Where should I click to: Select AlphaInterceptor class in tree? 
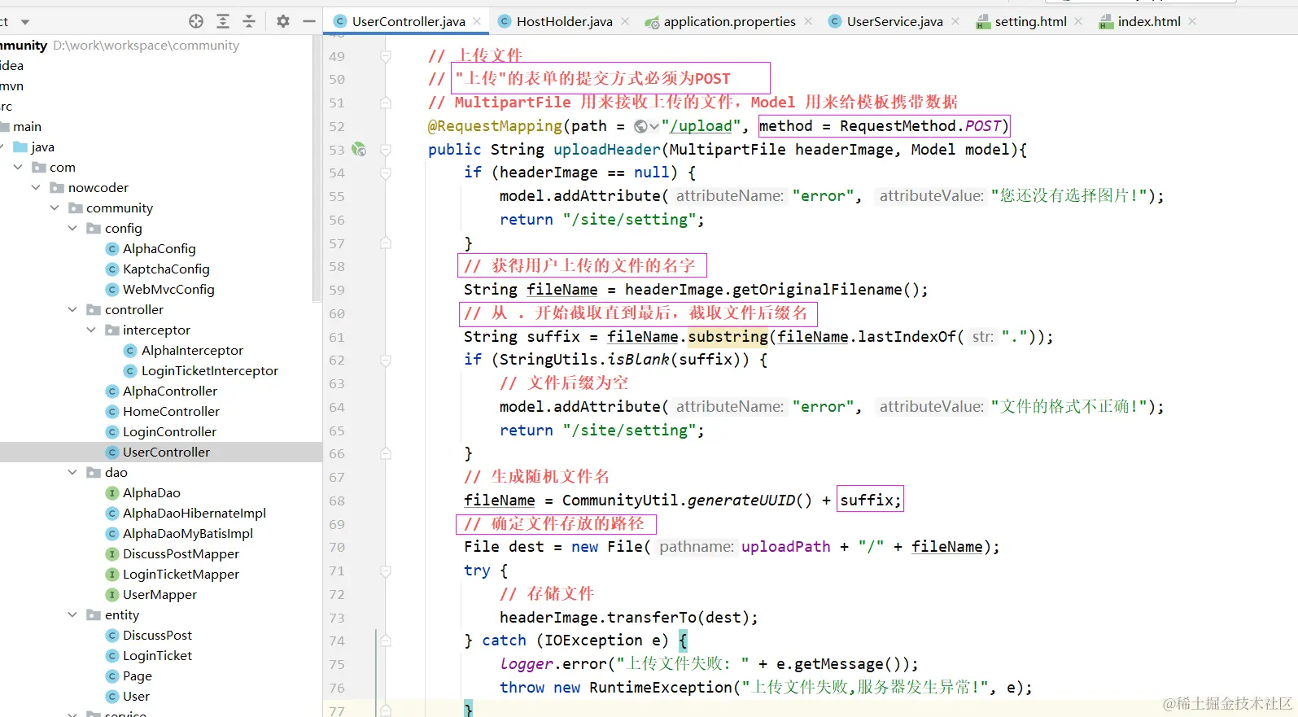[192, 350]
